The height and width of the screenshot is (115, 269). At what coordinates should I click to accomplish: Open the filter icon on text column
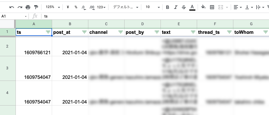(x=193, y=32)
